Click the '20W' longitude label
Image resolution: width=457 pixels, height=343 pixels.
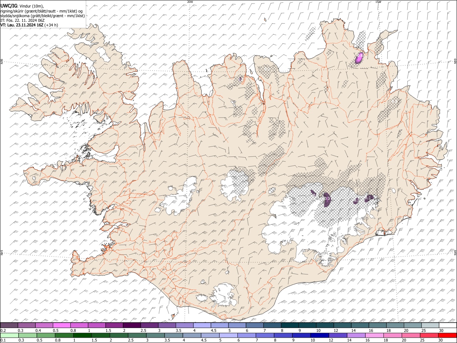tap(190, 2)
